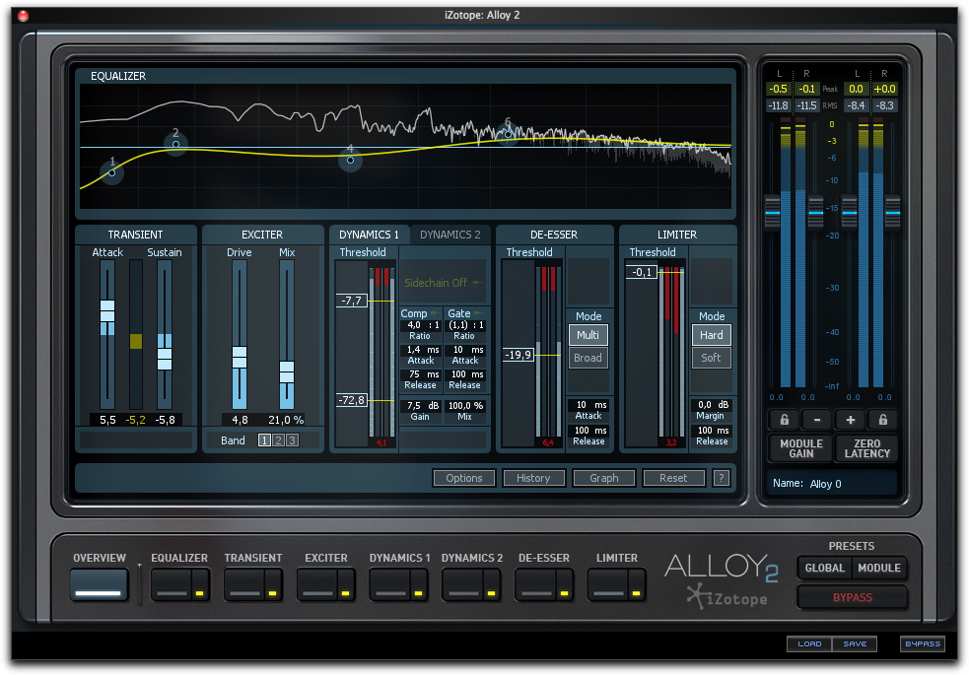Enable Zero Latency mode
This screenshot has width=969, height=675.
(x=867, y=448)
